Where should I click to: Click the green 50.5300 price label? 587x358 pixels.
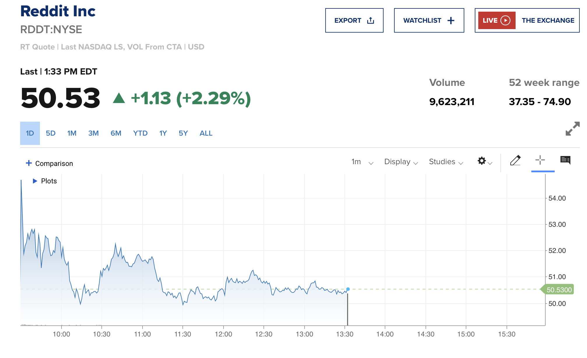click(x=558, y=290)
